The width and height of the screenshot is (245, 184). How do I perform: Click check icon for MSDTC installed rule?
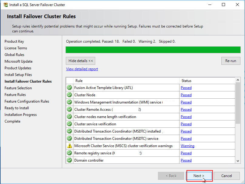pyautogui.click(x=69, y=131)
